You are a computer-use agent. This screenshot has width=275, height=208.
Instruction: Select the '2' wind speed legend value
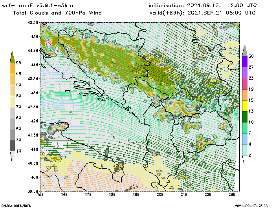tap(250, 155)
